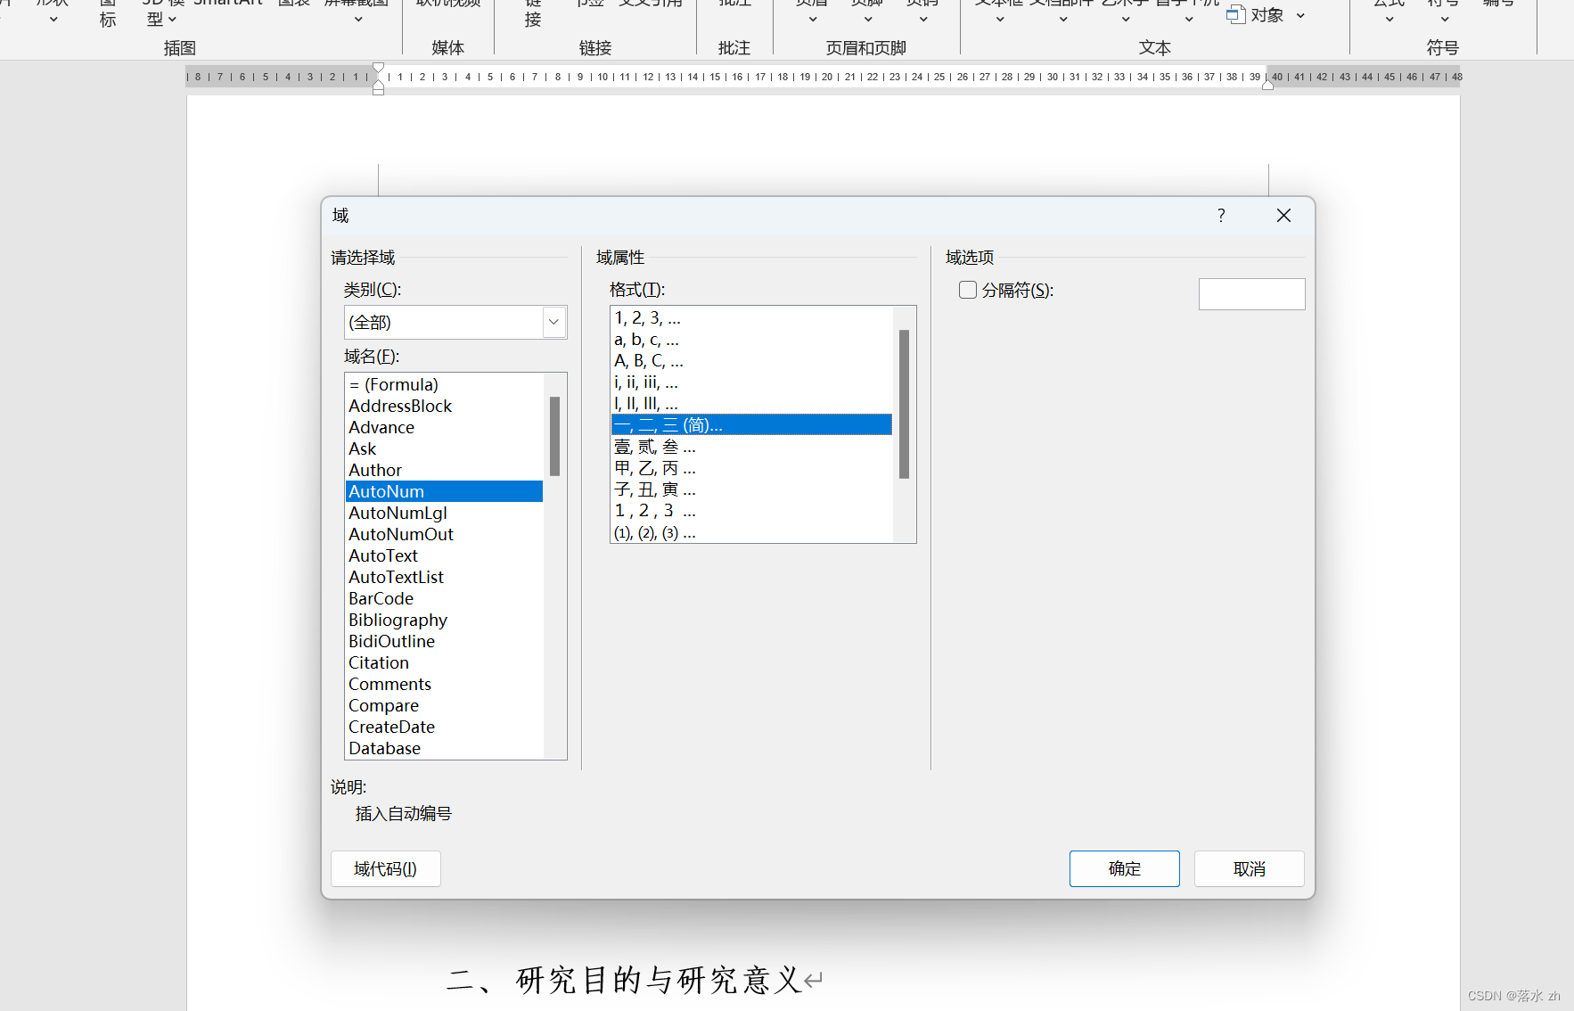Viewport: 1574px width, 1011px height.
Task: Select Database field name
Action: [444, 748]
